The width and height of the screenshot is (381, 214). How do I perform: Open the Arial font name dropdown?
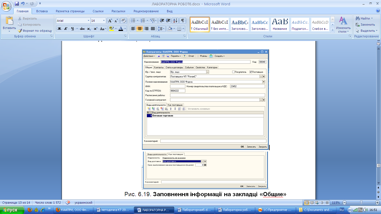tap(88, 21)
